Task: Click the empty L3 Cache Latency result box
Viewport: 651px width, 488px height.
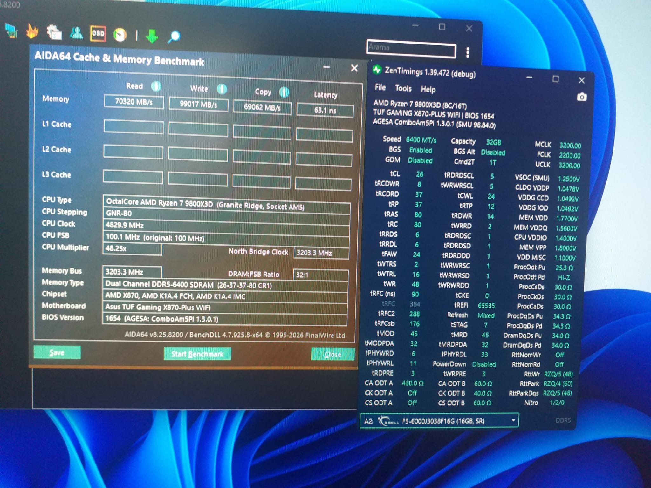Action: [323, 184]
